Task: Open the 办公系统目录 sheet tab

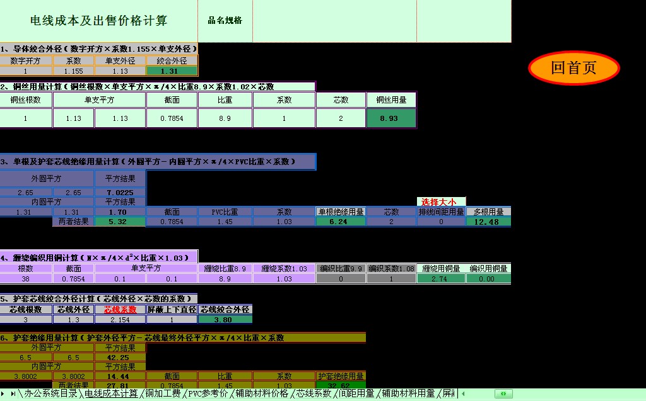Action: click(51, 394)
